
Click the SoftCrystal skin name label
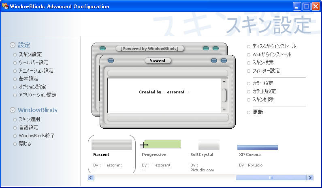202,155
